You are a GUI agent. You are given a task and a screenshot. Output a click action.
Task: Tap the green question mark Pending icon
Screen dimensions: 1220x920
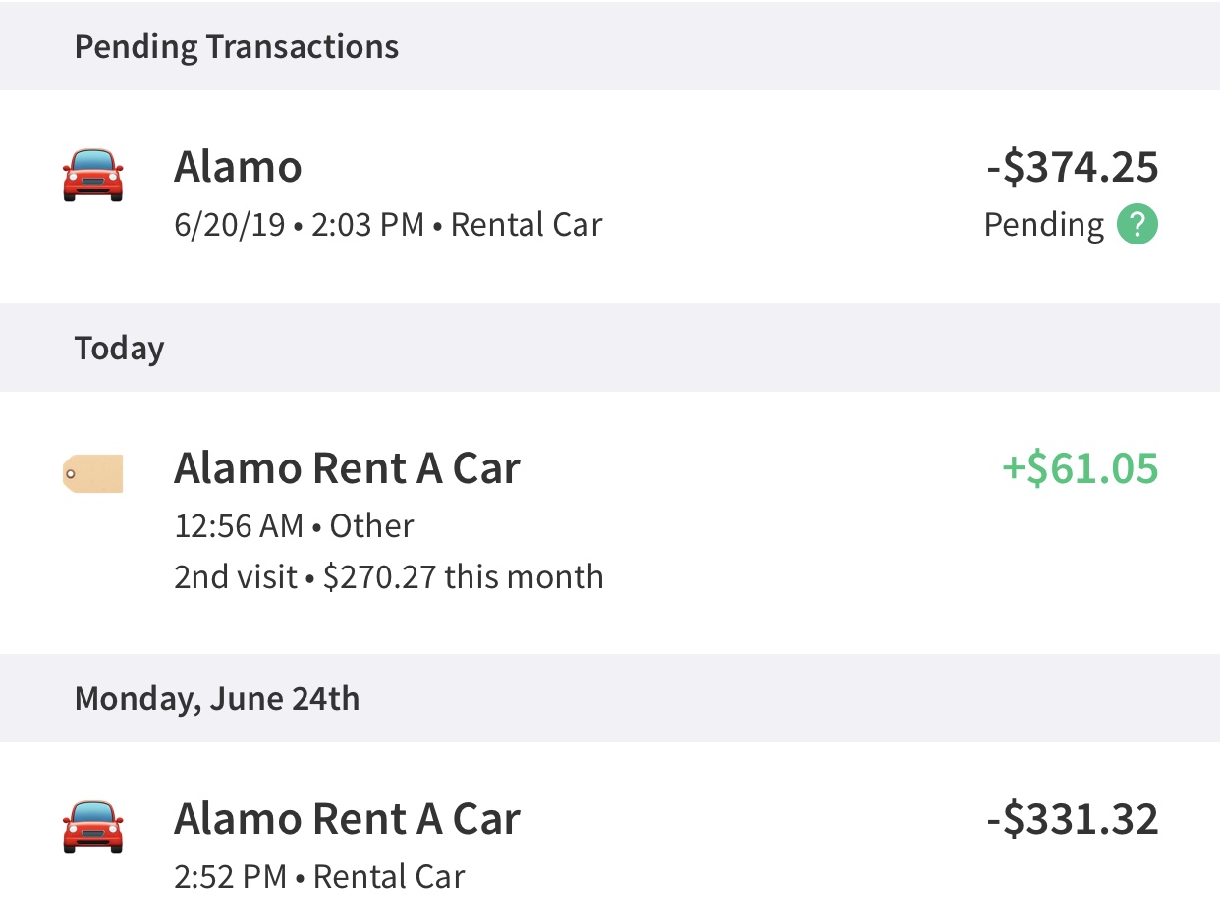point(1137,225)
